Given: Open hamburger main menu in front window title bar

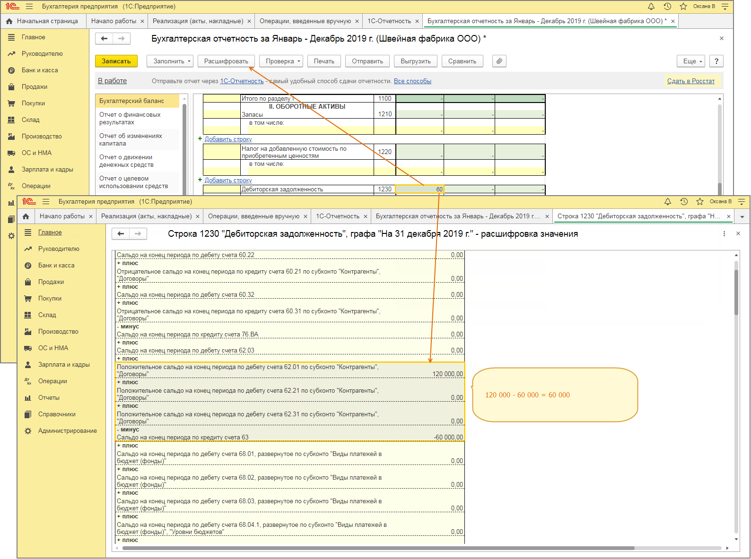Looking at the screenshot, I should point(46,202).
